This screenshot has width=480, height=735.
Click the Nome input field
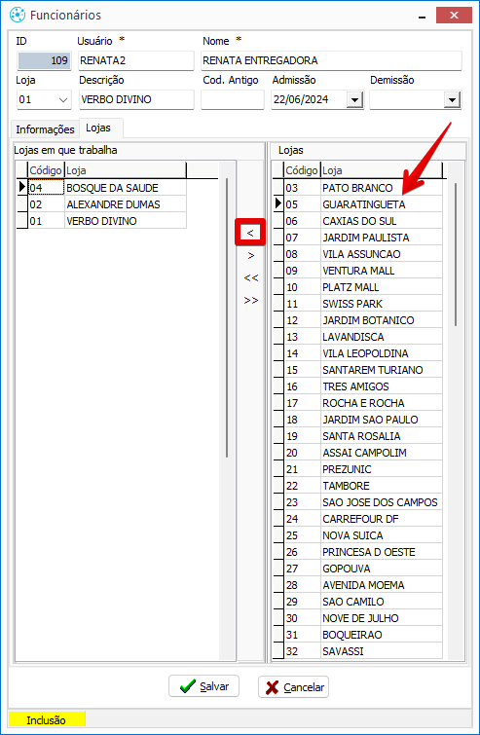tap(331, 60)
